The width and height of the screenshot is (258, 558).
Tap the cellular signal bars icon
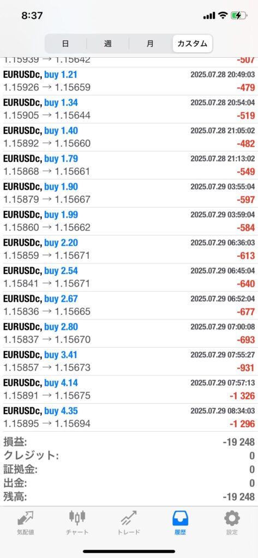click(209, 16)
